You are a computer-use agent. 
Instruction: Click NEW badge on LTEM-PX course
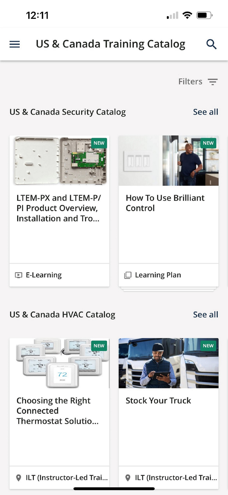pos(99,143)
